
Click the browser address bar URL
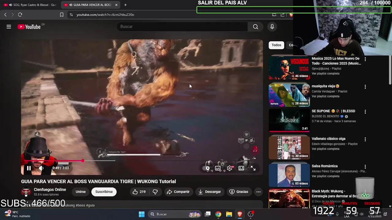coord(105,15)
